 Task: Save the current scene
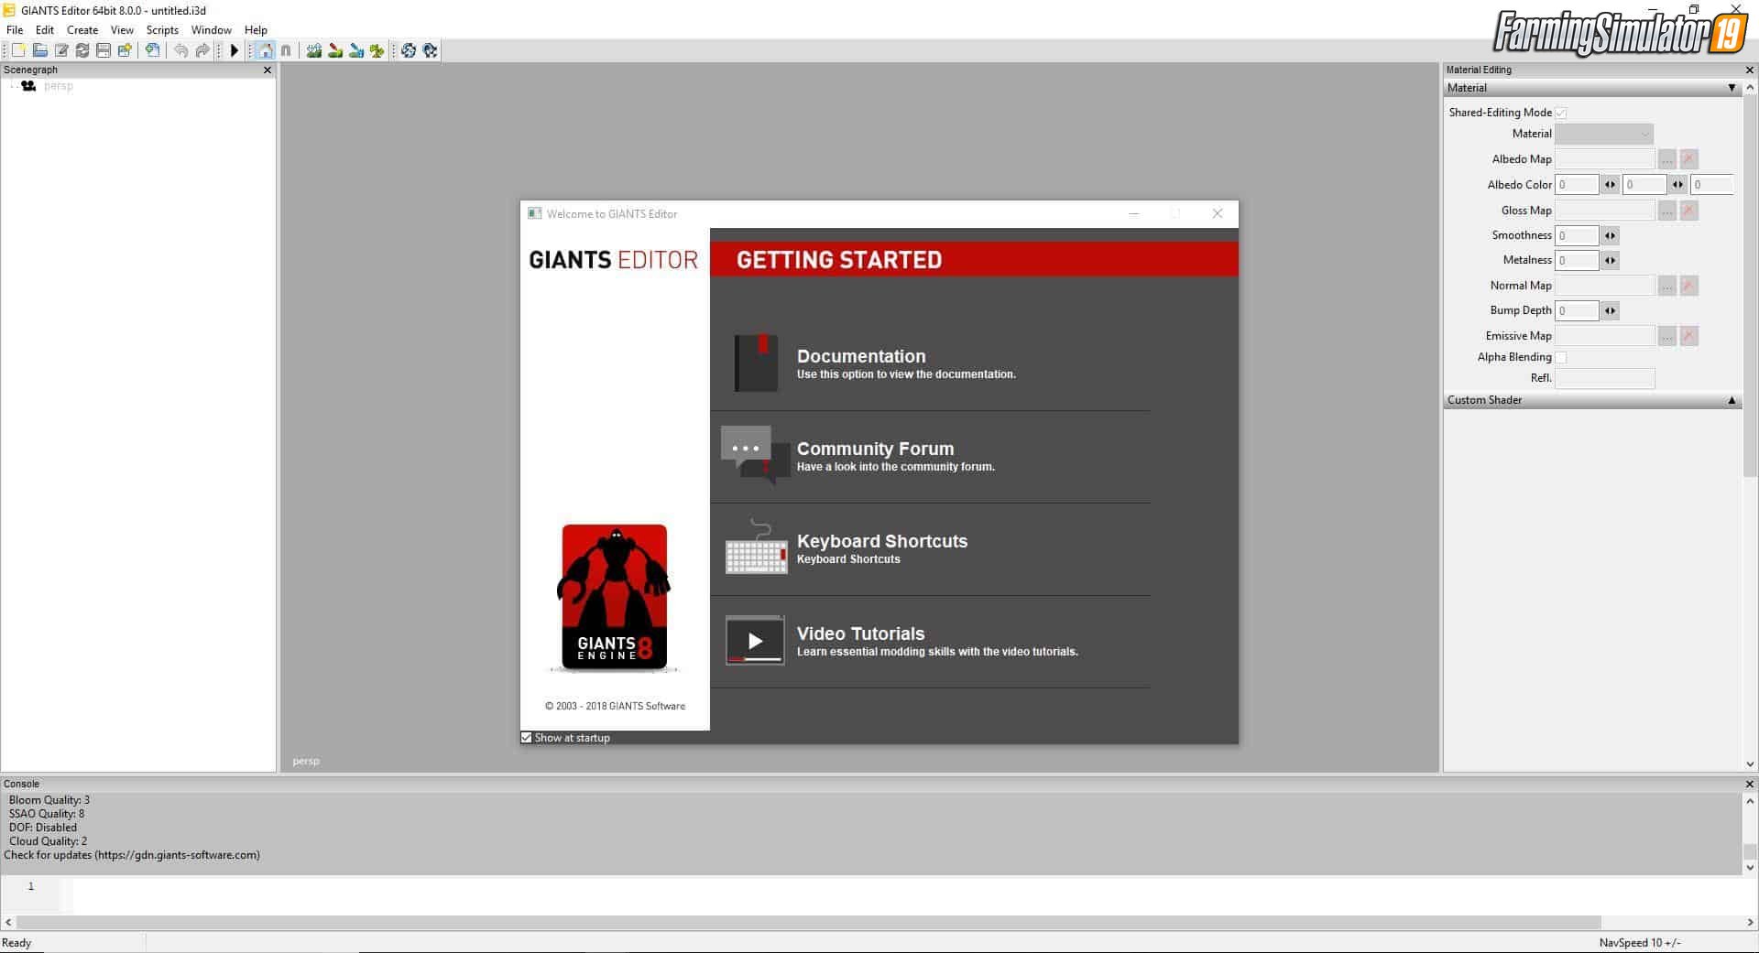point(104,50)
